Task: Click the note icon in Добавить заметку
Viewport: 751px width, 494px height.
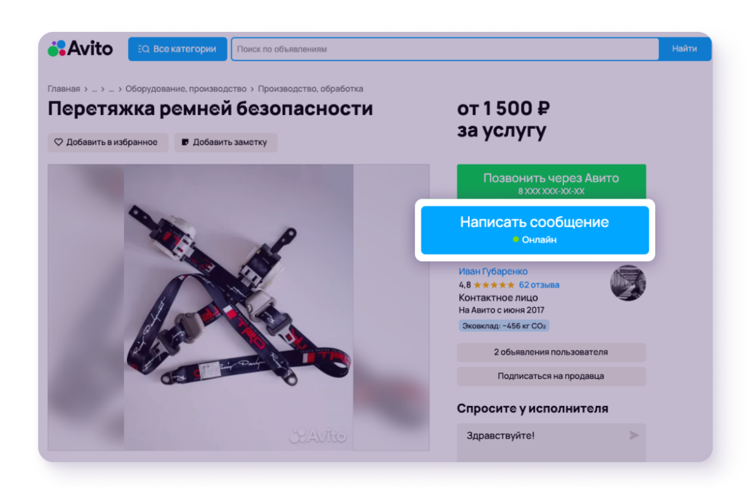Action: (185, 142)
